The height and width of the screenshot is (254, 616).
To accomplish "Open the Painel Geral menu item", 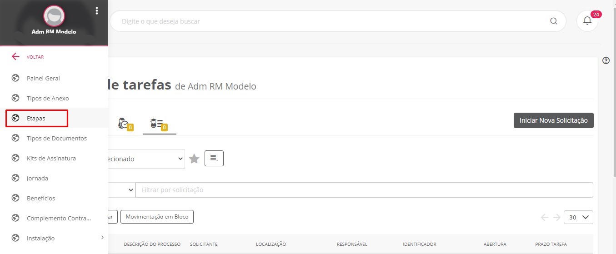I will [x=54, y=78].
